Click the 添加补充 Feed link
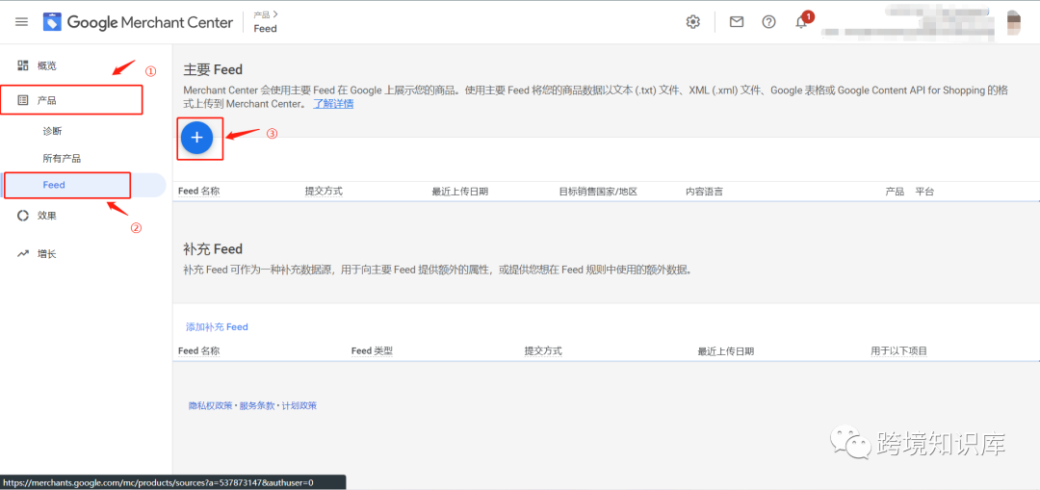1040x490 pixels. (x=217, y=327)
